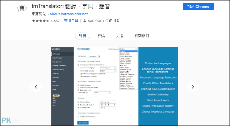
Task: Click the users person icon
Action: 85,21
